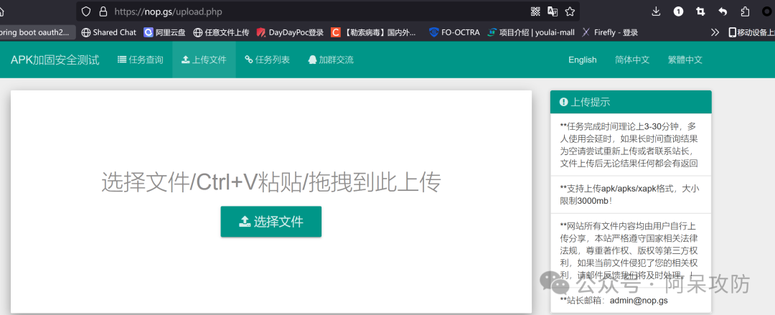Open the extensions puzzle piece icon

point(745,11)
